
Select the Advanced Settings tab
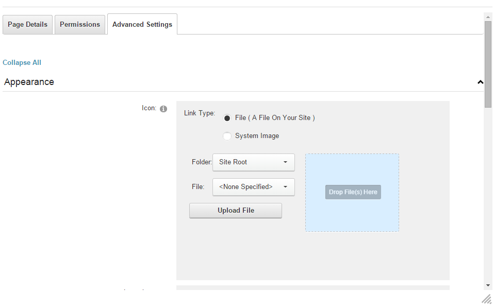142,24
